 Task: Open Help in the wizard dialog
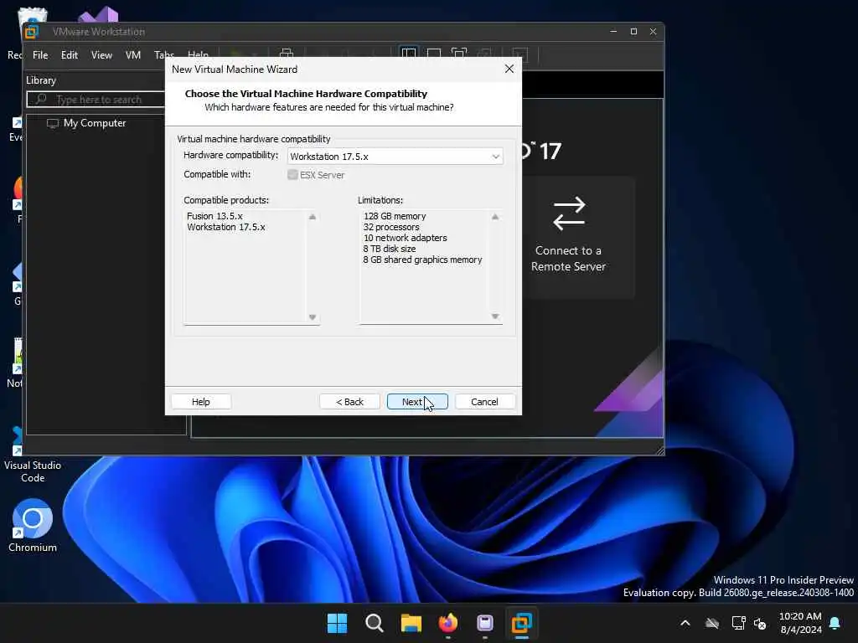click(x=201, y=401)
